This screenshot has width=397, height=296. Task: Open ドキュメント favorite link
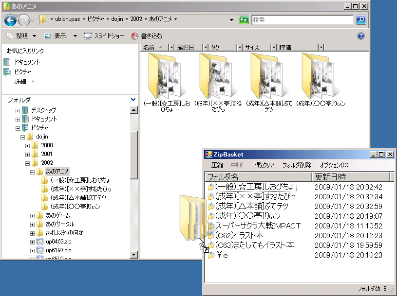pos(22,62)
